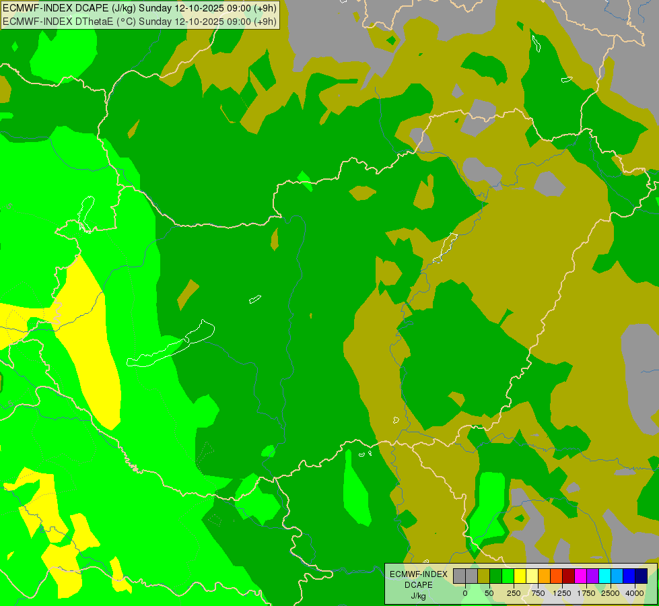The height and width of the screenshot is (606, 659).
Task: Pick the pale yellow legend swatch
Action: tap(532, 576)
